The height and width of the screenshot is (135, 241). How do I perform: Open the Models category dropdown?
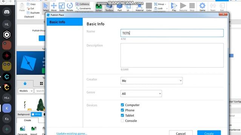pyautogui.click(x=26, y=91)
